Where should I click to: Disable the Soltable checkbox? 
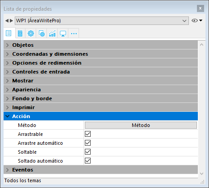tap(88, 152)
